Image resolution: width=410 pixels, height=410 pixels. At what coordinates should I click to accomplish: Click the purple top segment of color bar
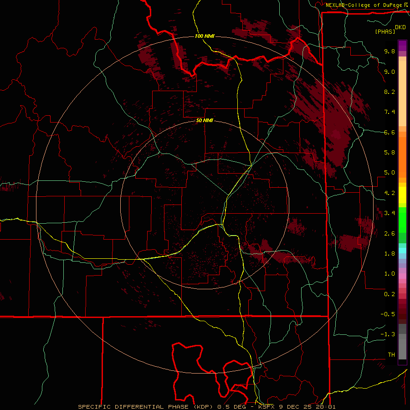[402, 46]
